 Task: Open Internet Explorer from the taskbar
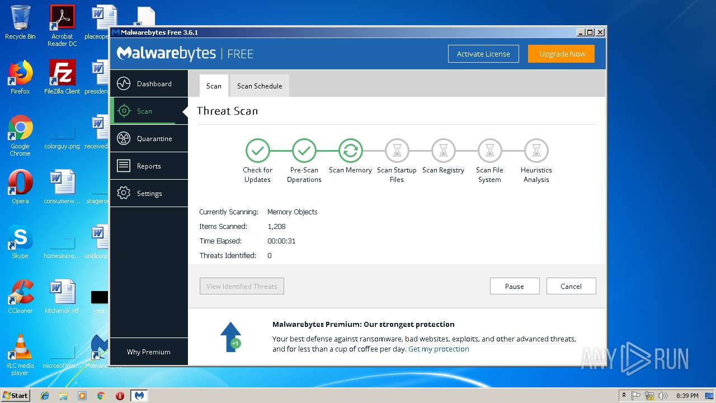point(45,396)
